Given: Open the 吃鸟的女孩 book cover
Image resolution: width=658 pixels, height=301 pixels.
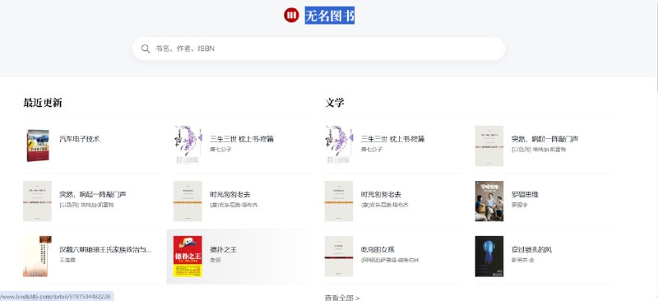Looking at the screenshot, I should coord(339,256).
